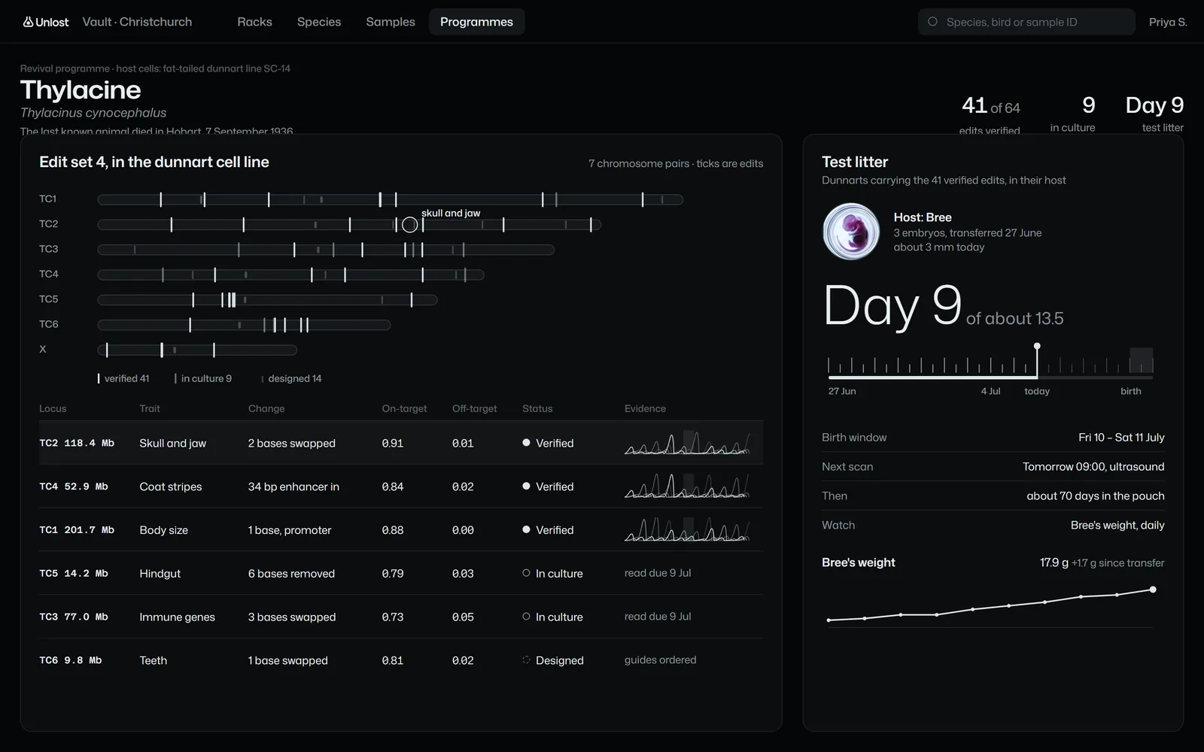Click the 'in culture 9' legend item
This screenshot has width=1204, height=752.
pyautogui.click(x=203, y=378)
